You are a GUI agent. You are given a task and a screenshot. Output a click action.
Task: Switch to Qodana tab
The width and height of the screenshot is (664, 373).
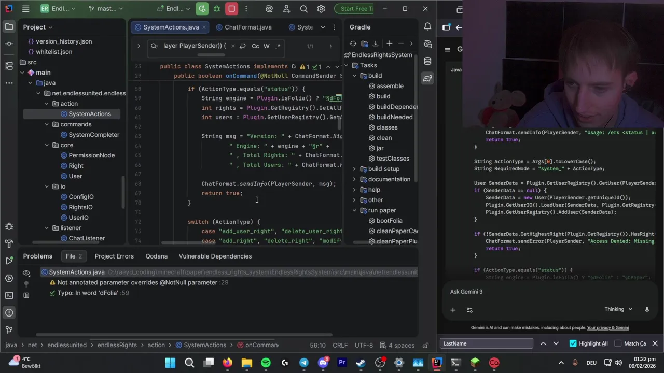point(156,256)
